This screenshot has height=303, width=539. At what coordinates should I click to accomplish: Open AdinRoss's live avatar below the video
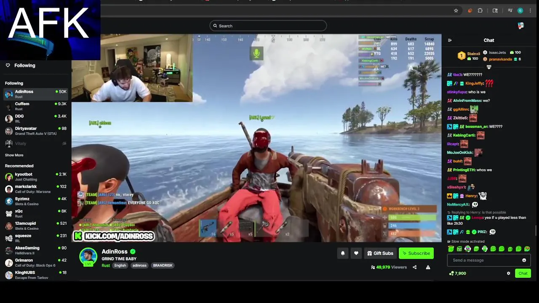[88, 257]
